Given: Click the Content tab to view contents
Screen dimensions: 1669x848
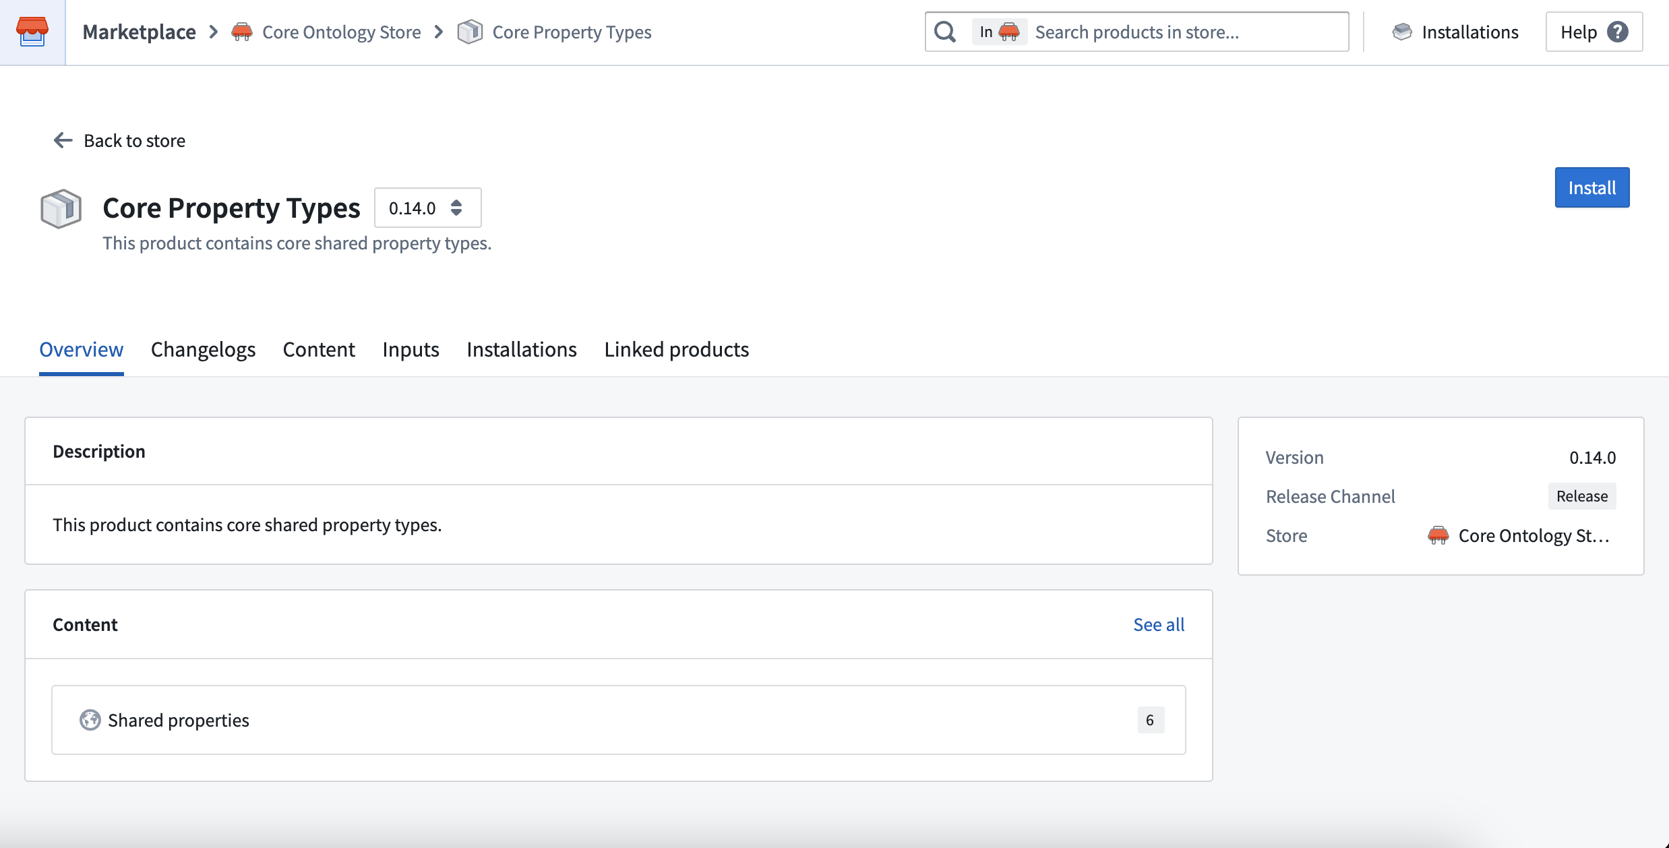Looking at the screenshot, I should pyautogui.click(x=317, y=349).
